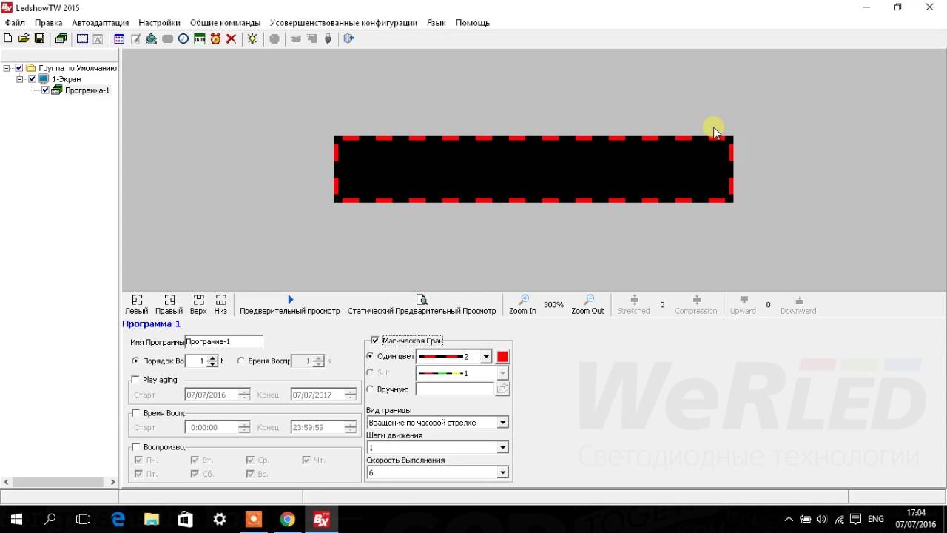Open the Усовершенствованные конфигурации menu
947x533 pixels.
tap(343, 23)
